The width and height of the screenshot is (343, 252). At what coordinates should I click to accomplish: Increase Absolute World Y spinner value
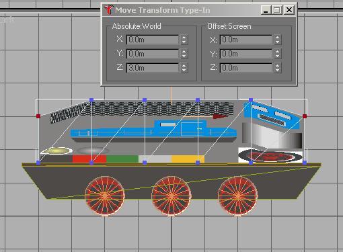pyautogui.click(x=184, y=52)
